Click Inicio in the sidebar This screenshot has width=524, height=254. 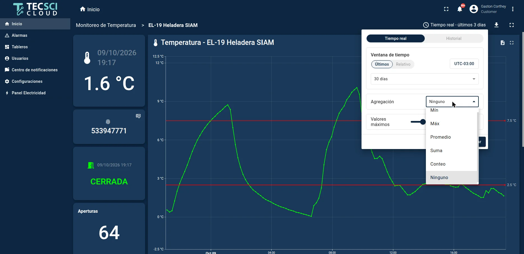35,24
